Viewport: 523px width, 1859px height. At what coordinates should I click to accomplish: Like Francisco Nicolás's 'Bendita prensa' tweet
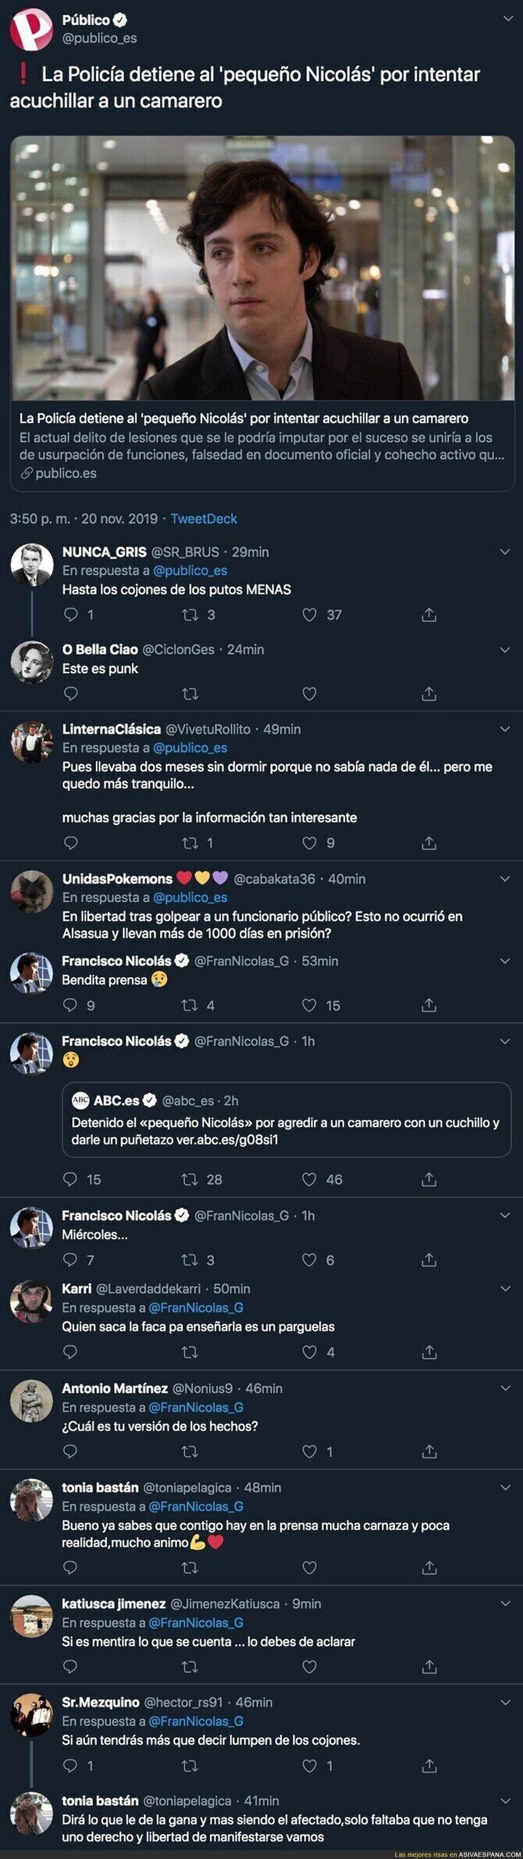pos(309,1005)
